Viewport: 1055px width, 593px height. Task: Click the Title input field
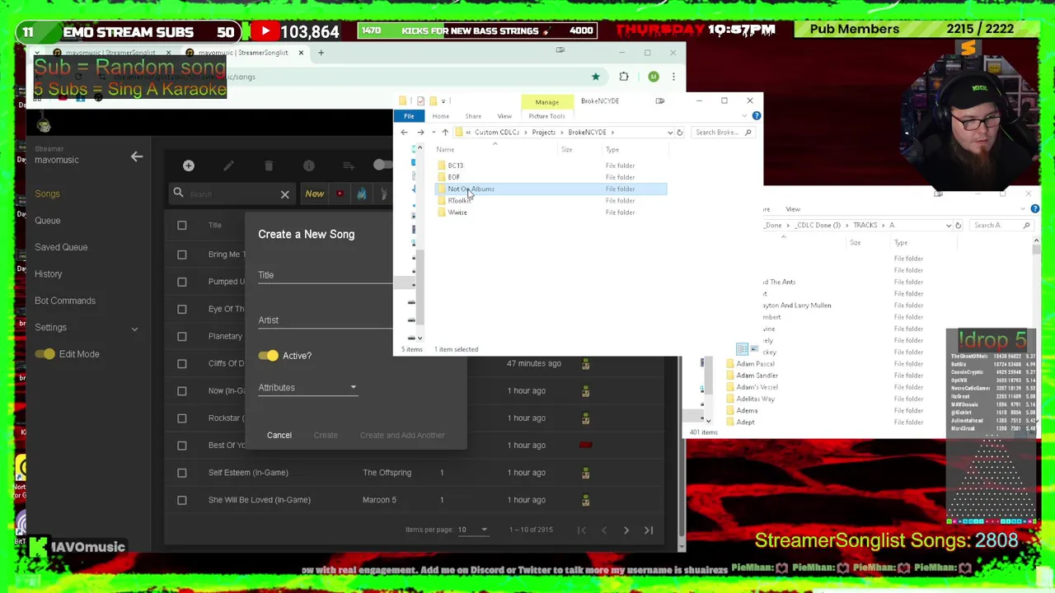pos(326,275)
